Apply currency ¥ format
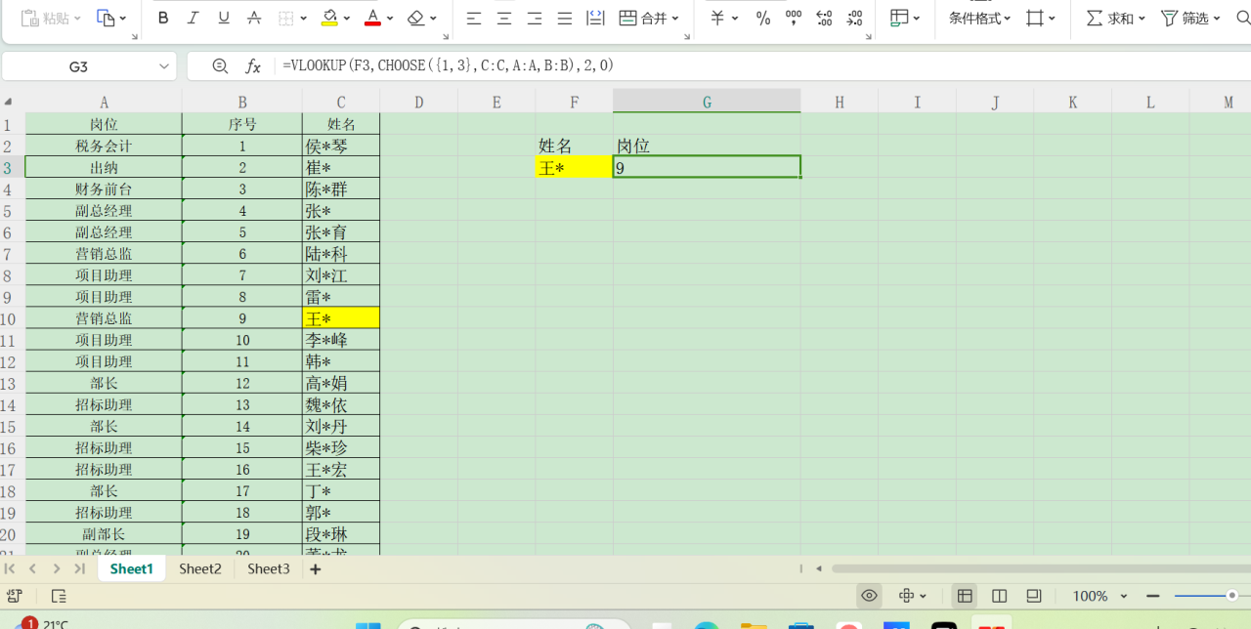Screen dimensions: 1251x629 click(718, 18)
